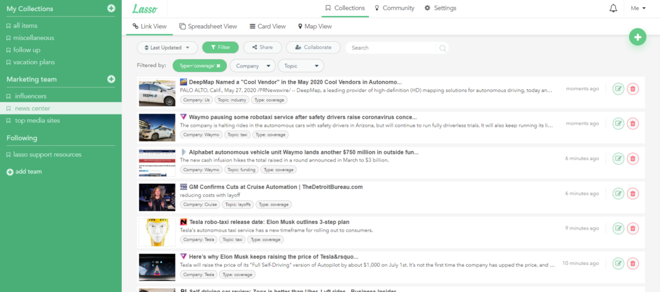
Task: Open GM Confirms Cuts at Cruise headline
Action: (276, 187)
